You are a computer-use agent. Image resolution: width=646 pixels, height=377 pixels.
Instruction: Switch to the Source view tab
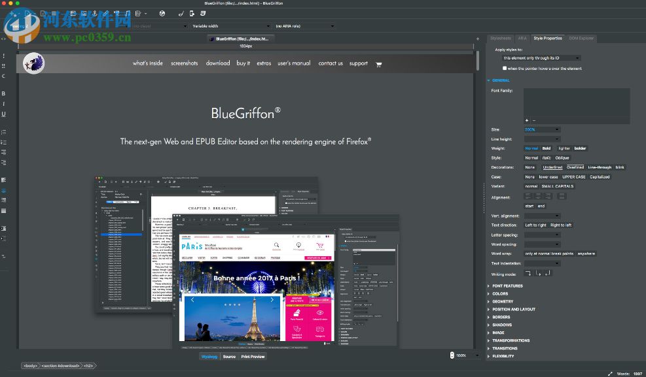(229, 356)
